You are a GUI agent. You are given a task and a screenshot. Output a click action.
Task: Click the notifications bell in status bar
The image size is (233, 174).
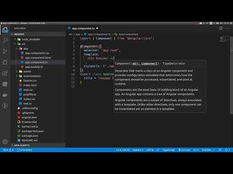click(227, 150)
